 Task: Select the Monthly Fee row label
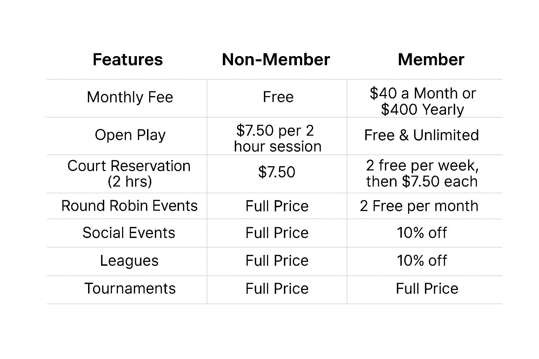[130, 97]
